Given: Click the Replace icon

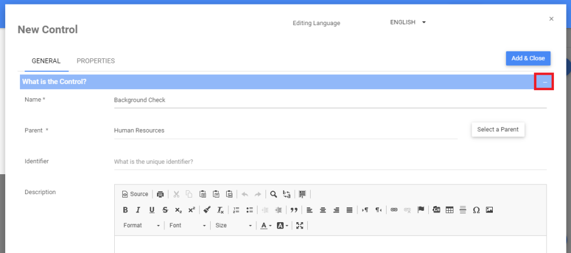Looking at the screenshot, I should [287, 194].
